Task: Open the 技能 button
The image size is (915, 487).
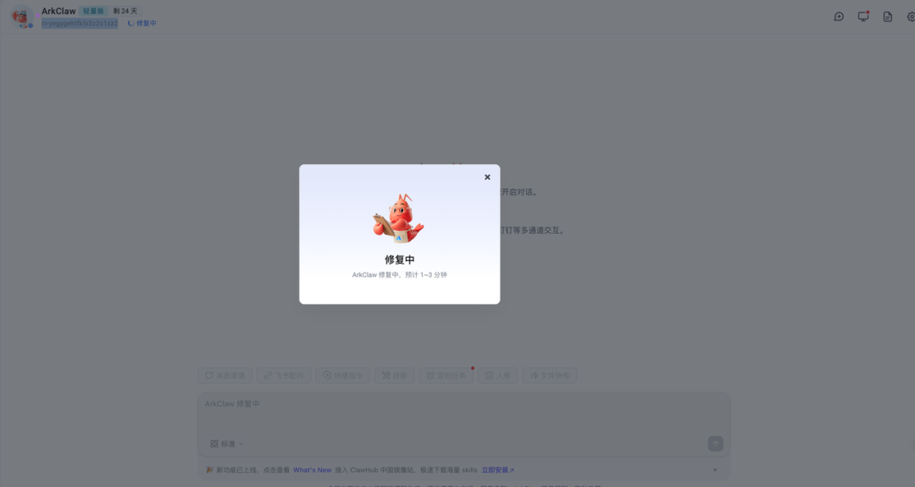Action: point(395,375)
